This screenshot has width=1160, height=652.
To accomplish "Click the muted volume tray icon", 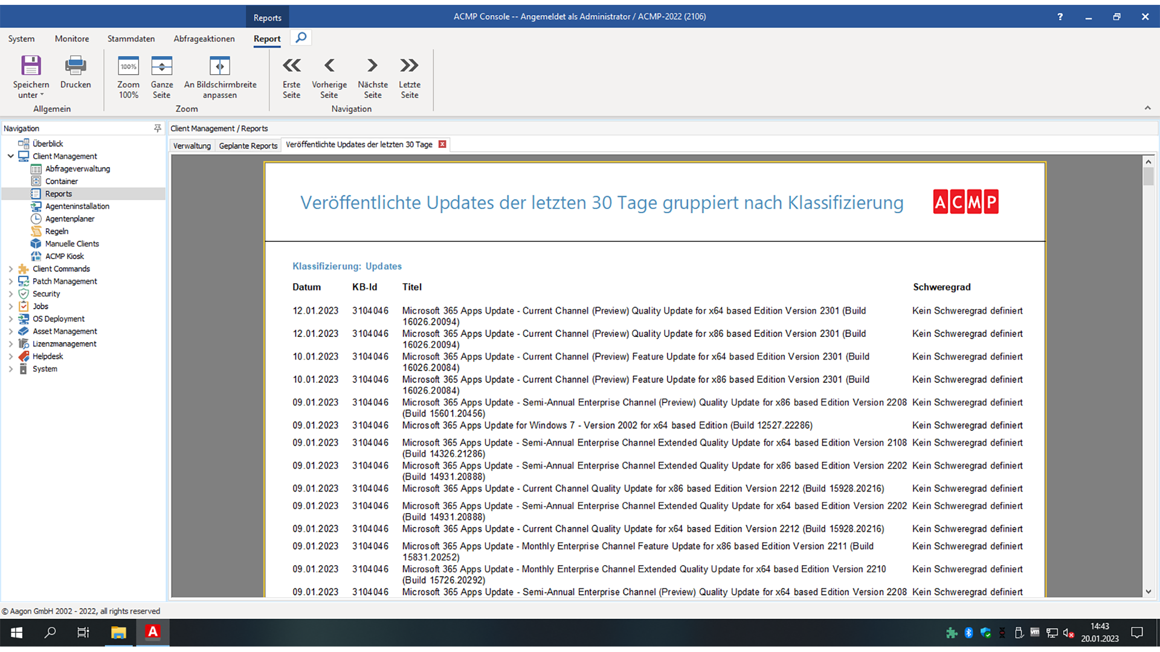I will (1068, 632).
